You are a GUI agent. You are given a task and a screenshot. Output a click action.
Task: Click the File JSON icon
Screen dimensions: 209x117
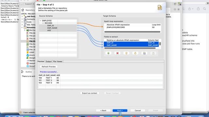[27, 49]
